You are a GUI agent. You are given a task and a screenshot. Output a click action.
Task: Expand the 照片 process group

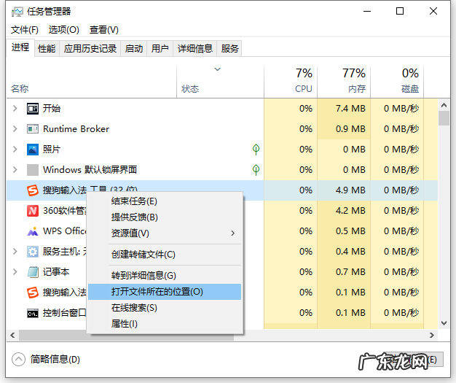[15, 150]
